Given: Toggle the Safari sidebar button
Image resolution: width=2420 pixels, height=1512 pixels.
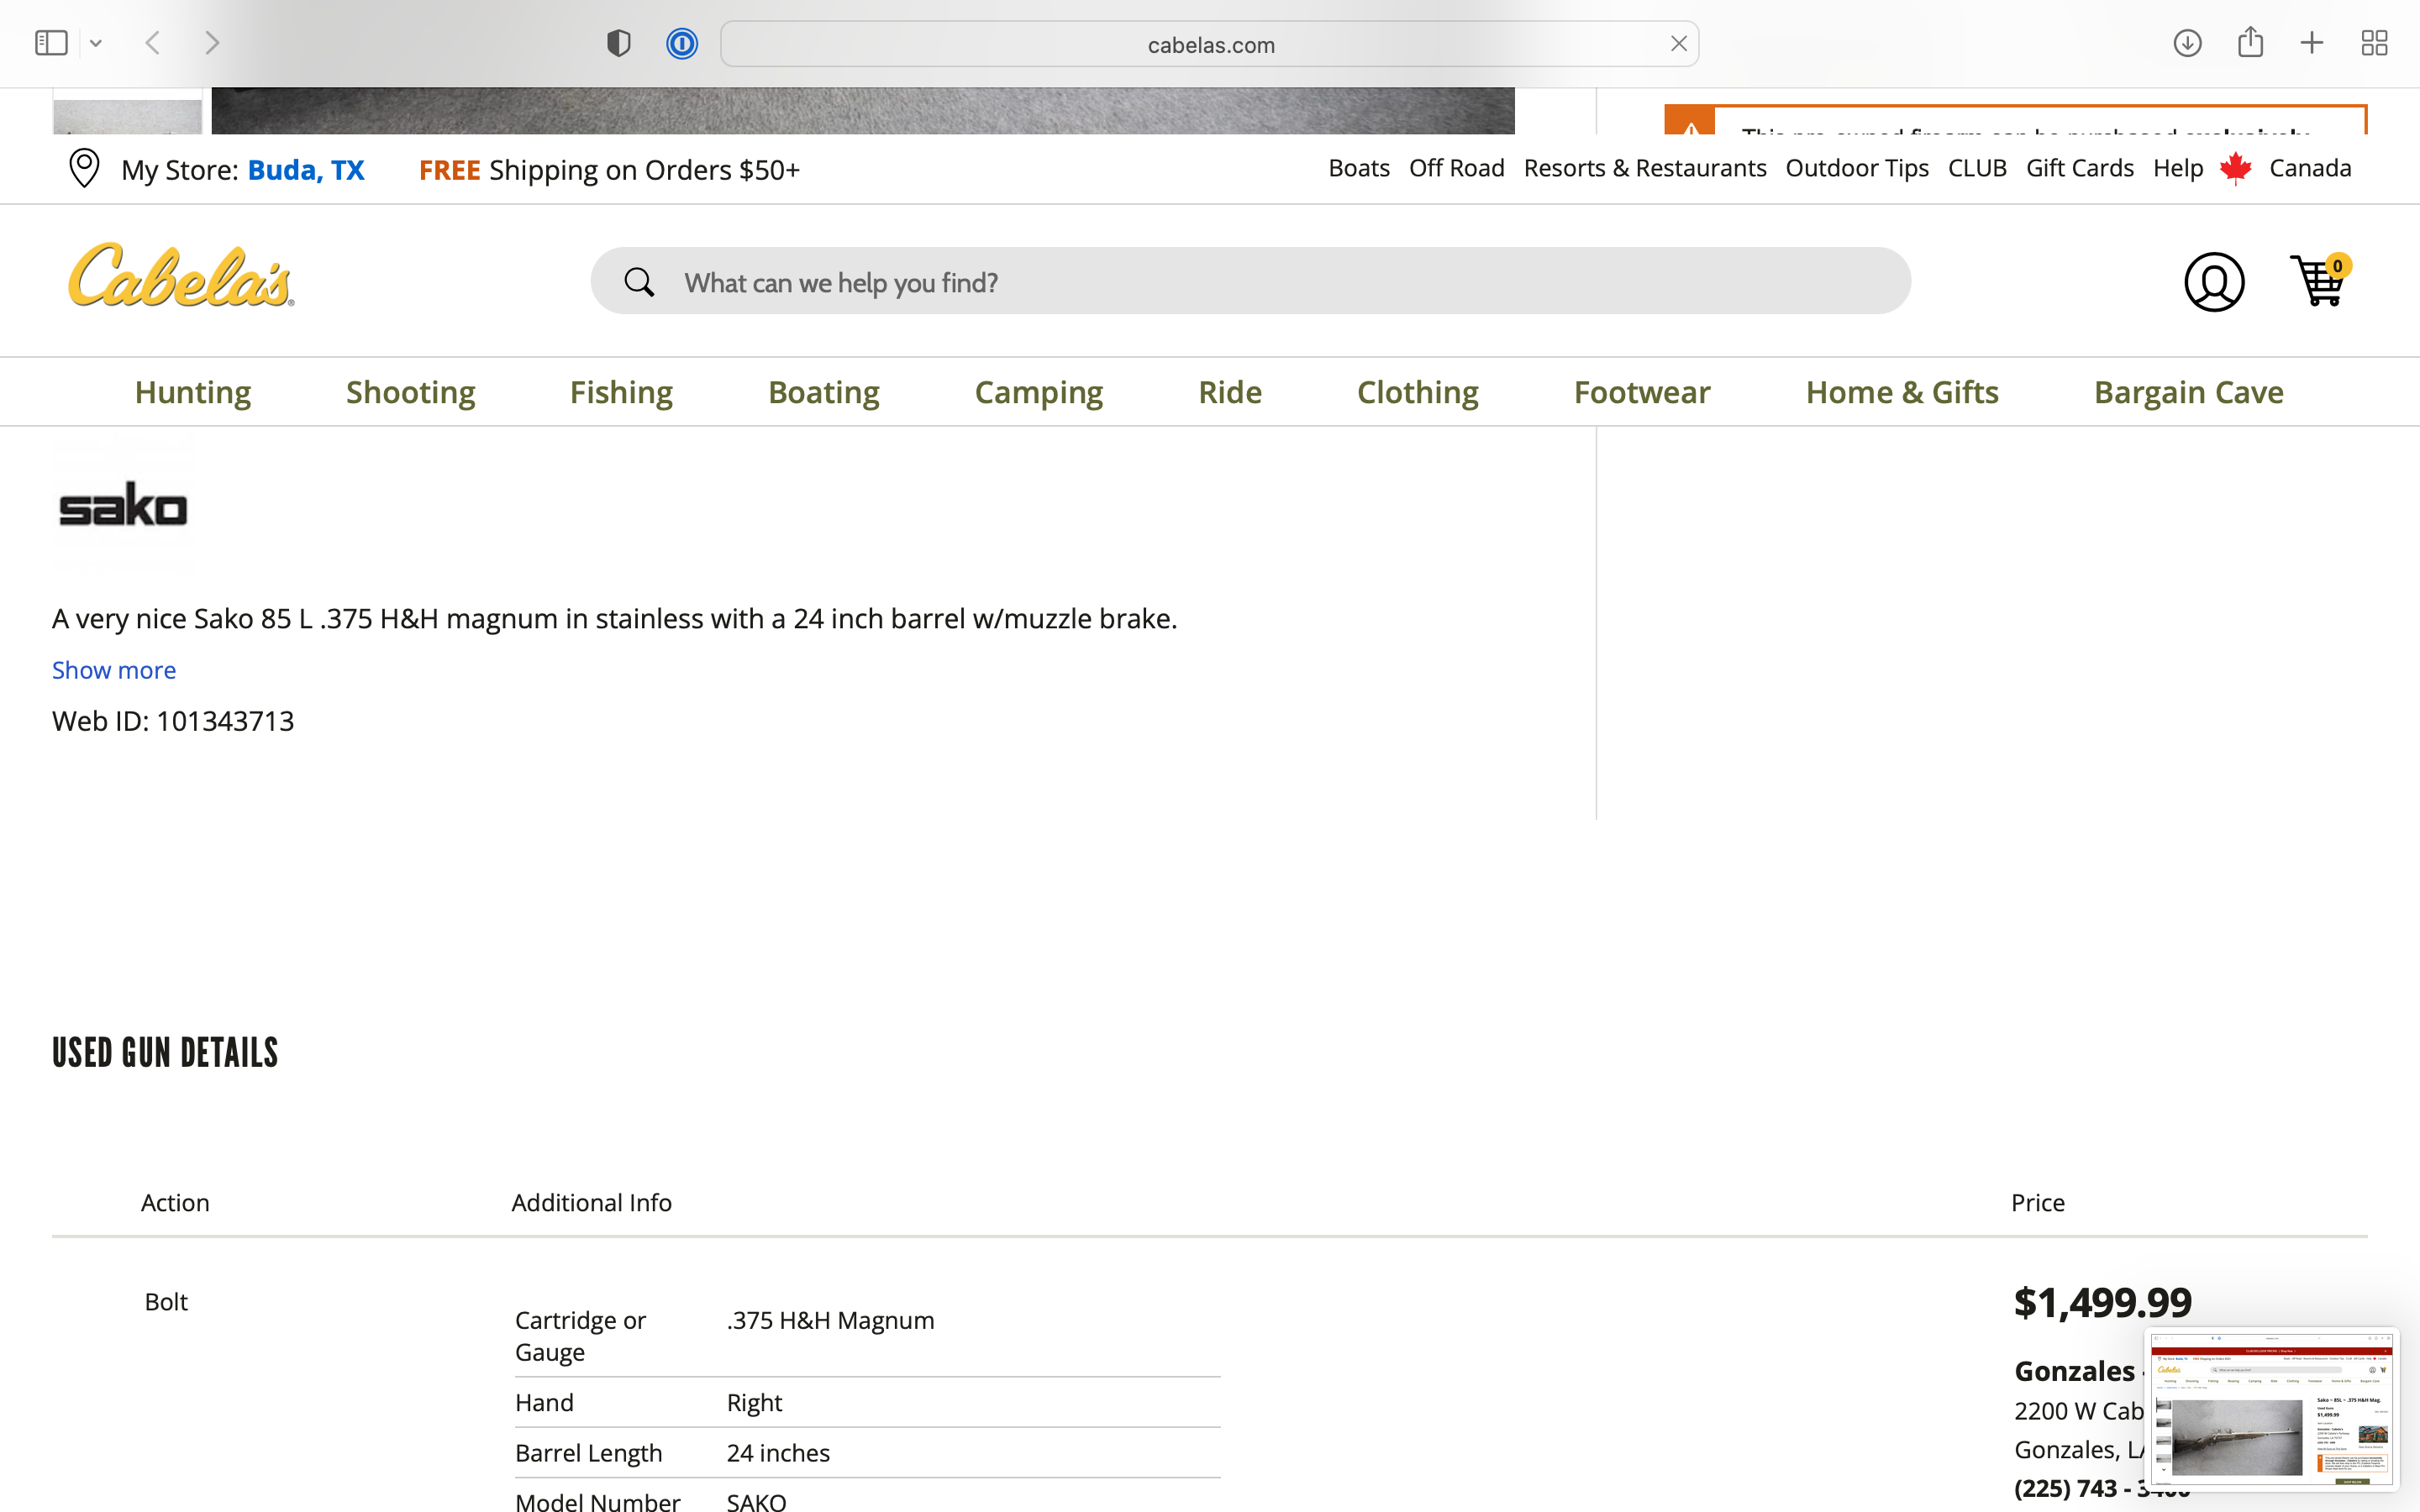Looking at the screenshot, I should pyautogui.click(x=51, y=43).
